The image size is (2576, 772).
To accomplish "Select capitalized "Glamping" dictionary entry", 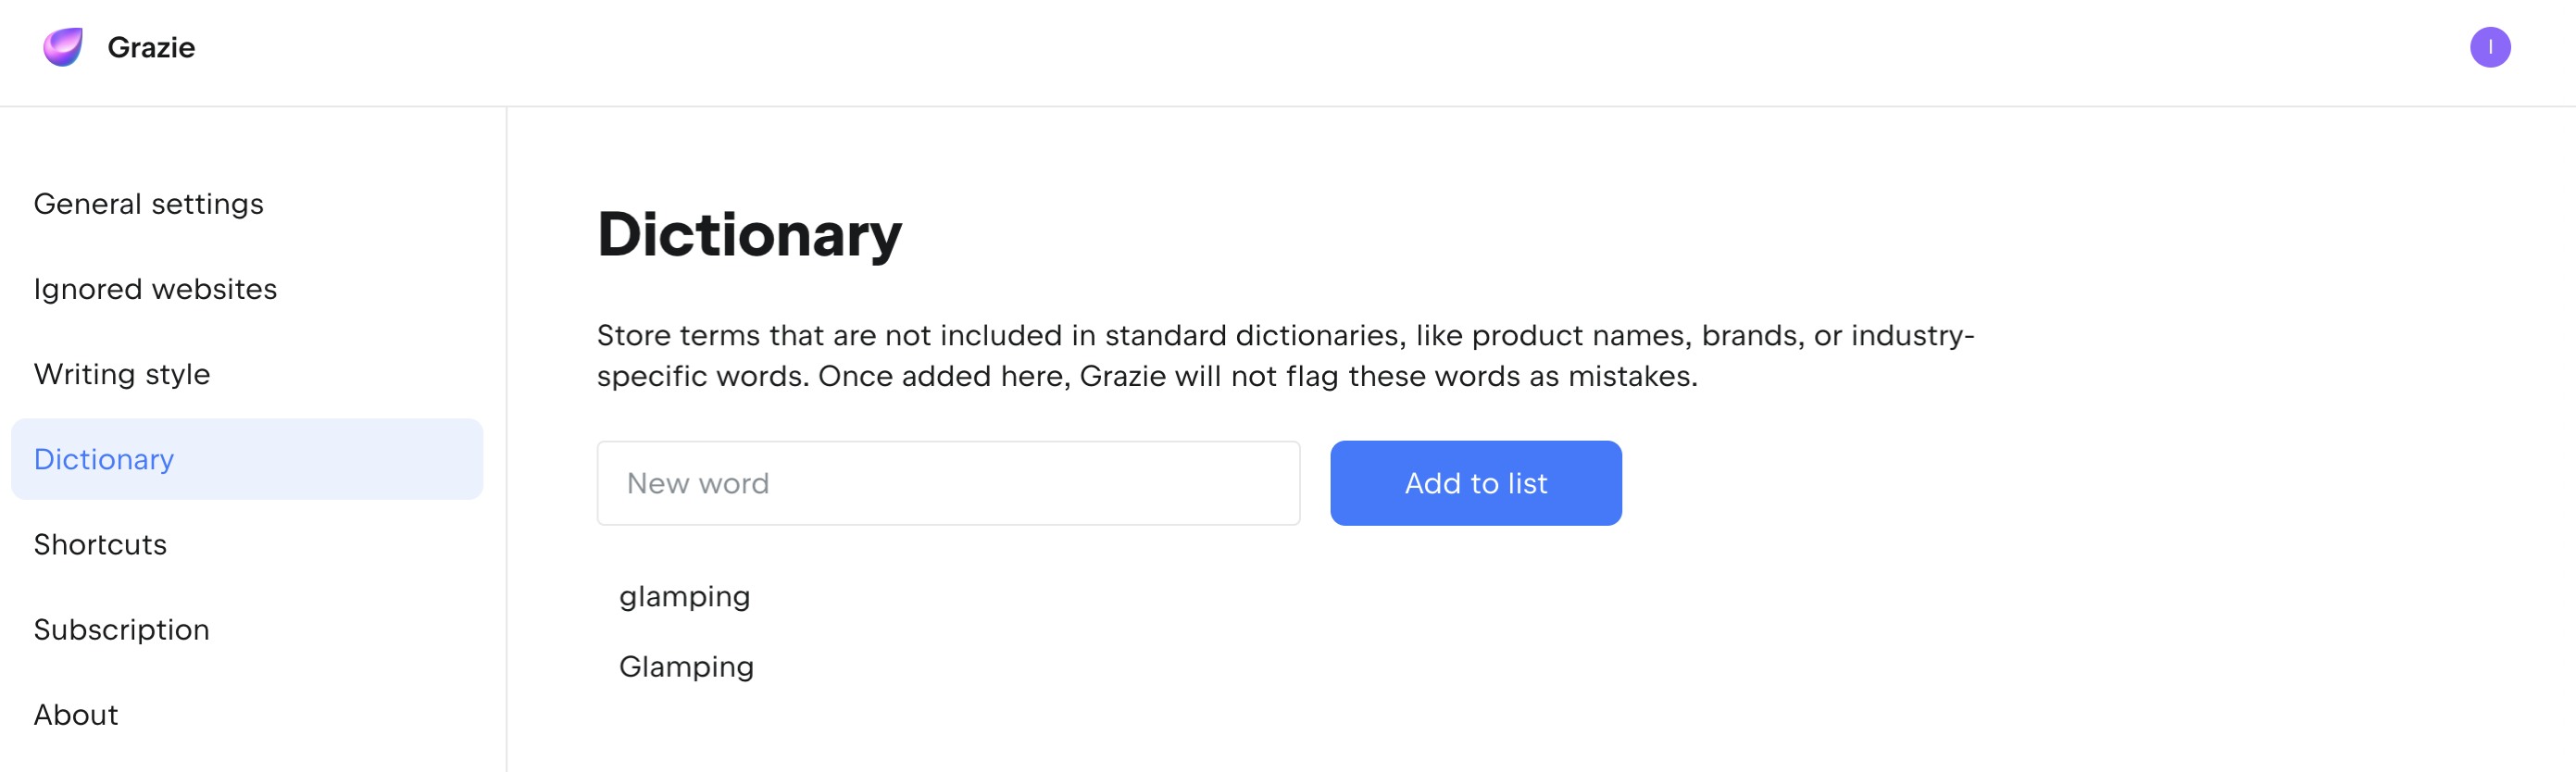I will [x=686, y=666].
